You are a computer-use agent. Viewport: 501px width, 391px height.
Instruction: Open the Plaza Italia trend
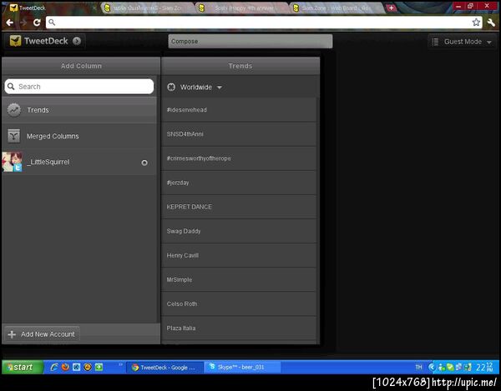click(x=239, y=328)
